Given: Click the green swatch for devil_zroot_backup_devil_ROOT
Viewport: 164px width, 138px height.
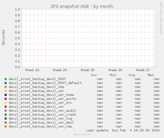Looking at the screenshot, I should point(6,79).
